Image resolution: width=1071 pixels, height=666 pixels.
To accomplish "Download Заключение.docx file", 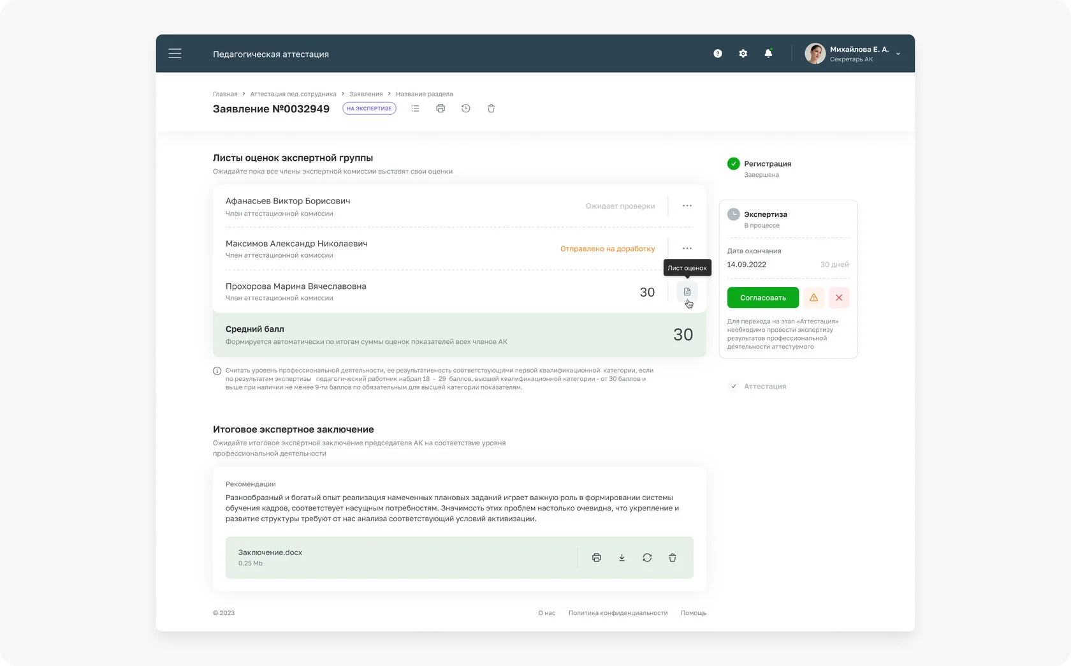I will click(622, 558).
